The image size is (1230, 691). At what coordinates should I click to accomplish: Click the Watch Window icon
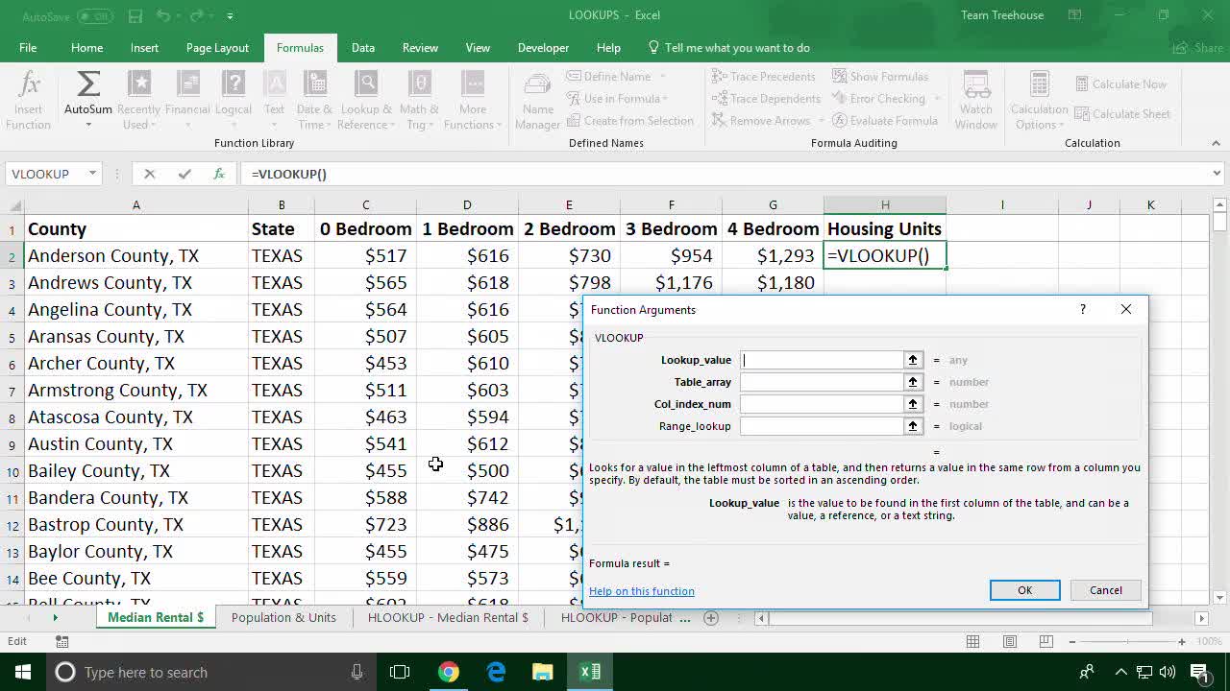(976, 85)
